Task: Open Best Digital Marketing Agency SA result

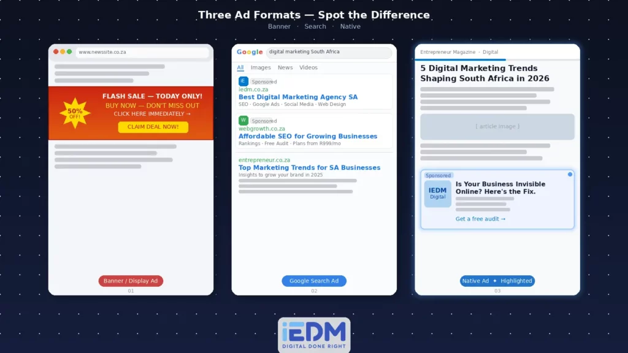Action: [x=298, y=97]
